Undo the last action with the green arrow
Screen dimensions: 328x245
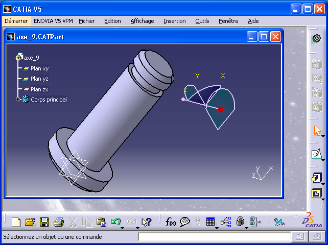point(116,222)
